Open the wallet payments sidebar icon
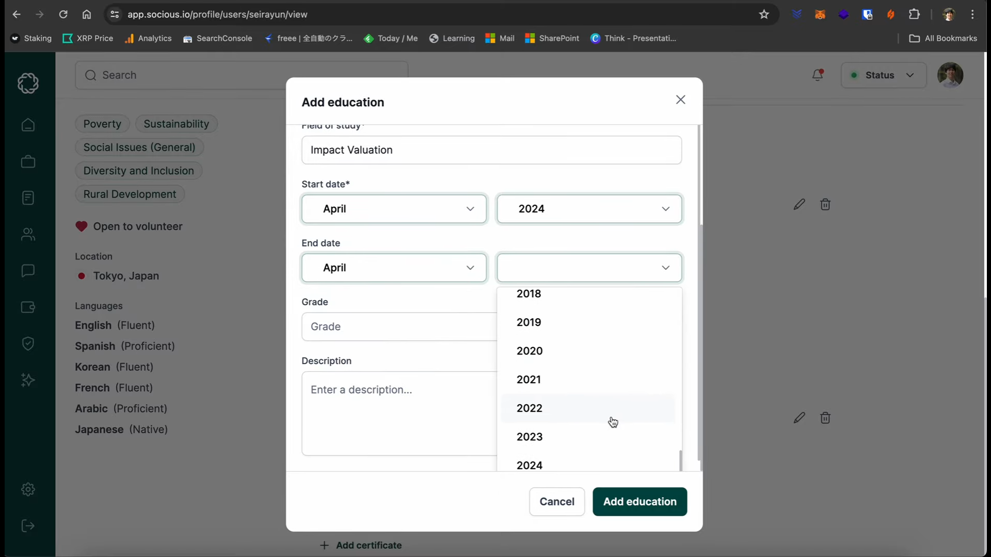Image resolution: width=991 pixels, height=557 pixels. pyautogui.click(x=28, y=307)
